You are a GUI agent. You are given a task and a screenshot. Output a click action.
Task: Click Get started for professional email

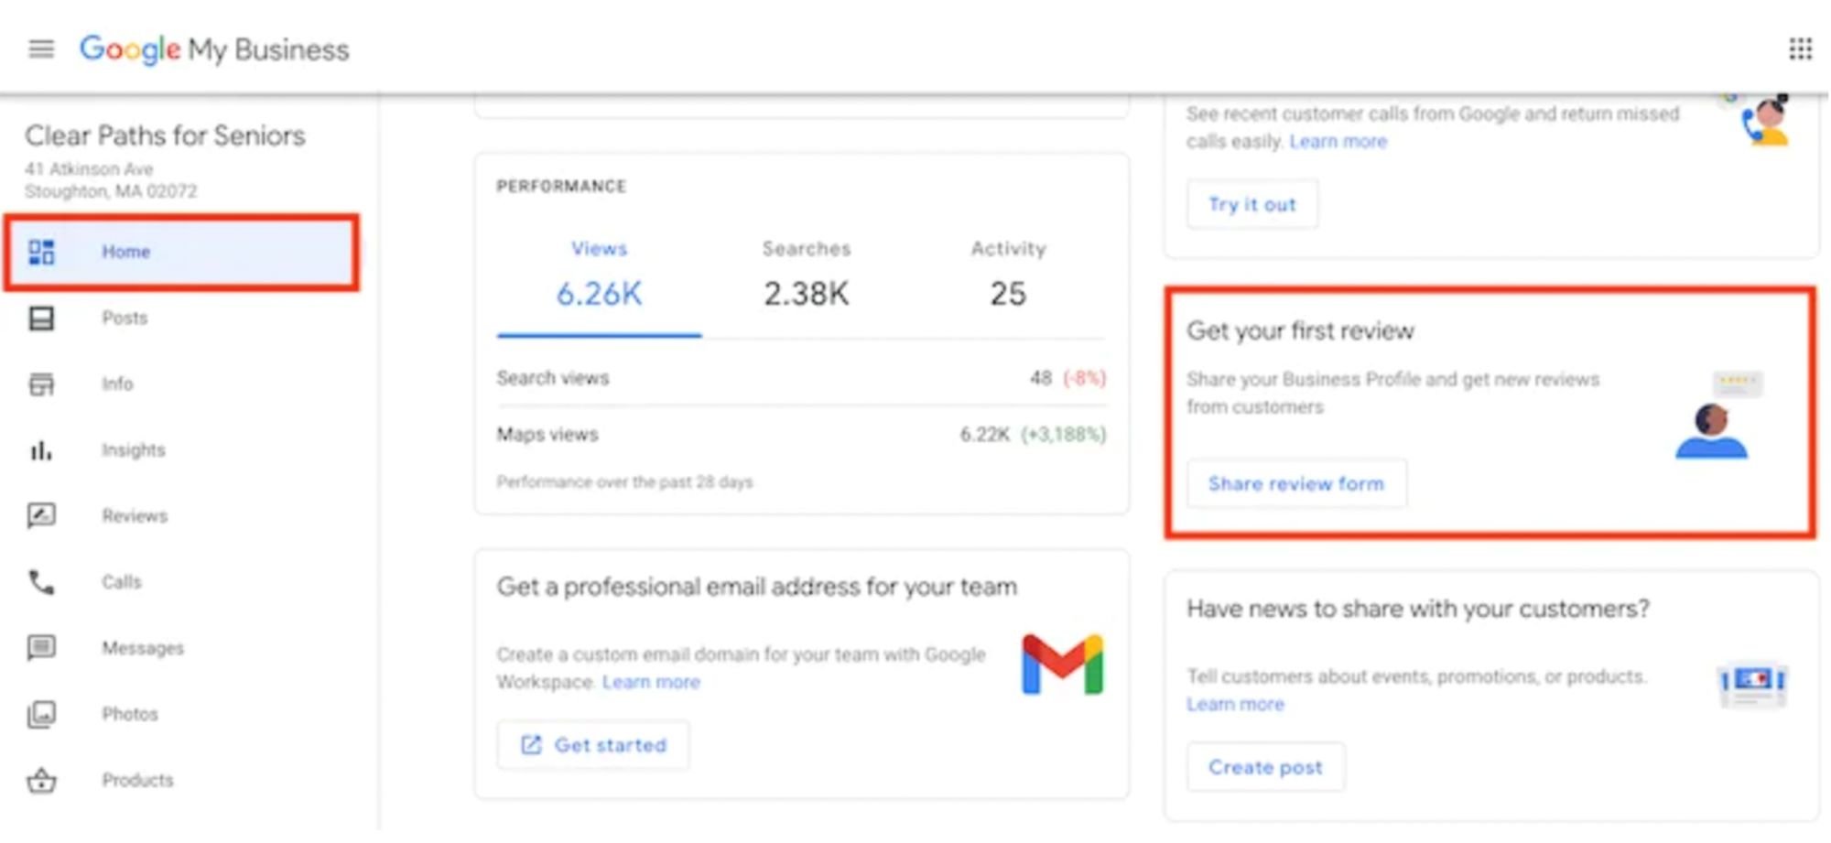(593, 745)
